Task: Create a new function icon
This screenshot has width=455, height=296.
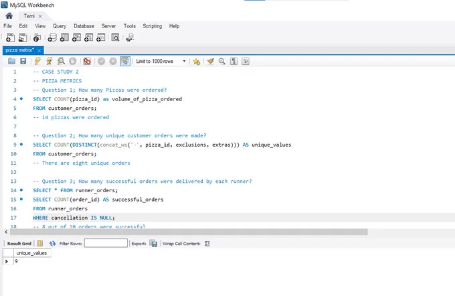Action: [x=100, y=38]
